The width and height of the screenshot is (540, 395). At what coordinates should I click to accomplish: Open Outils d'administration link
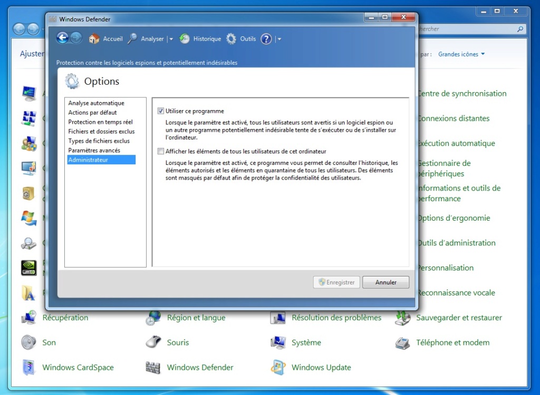pyautogui.click(x=457, y=243)
